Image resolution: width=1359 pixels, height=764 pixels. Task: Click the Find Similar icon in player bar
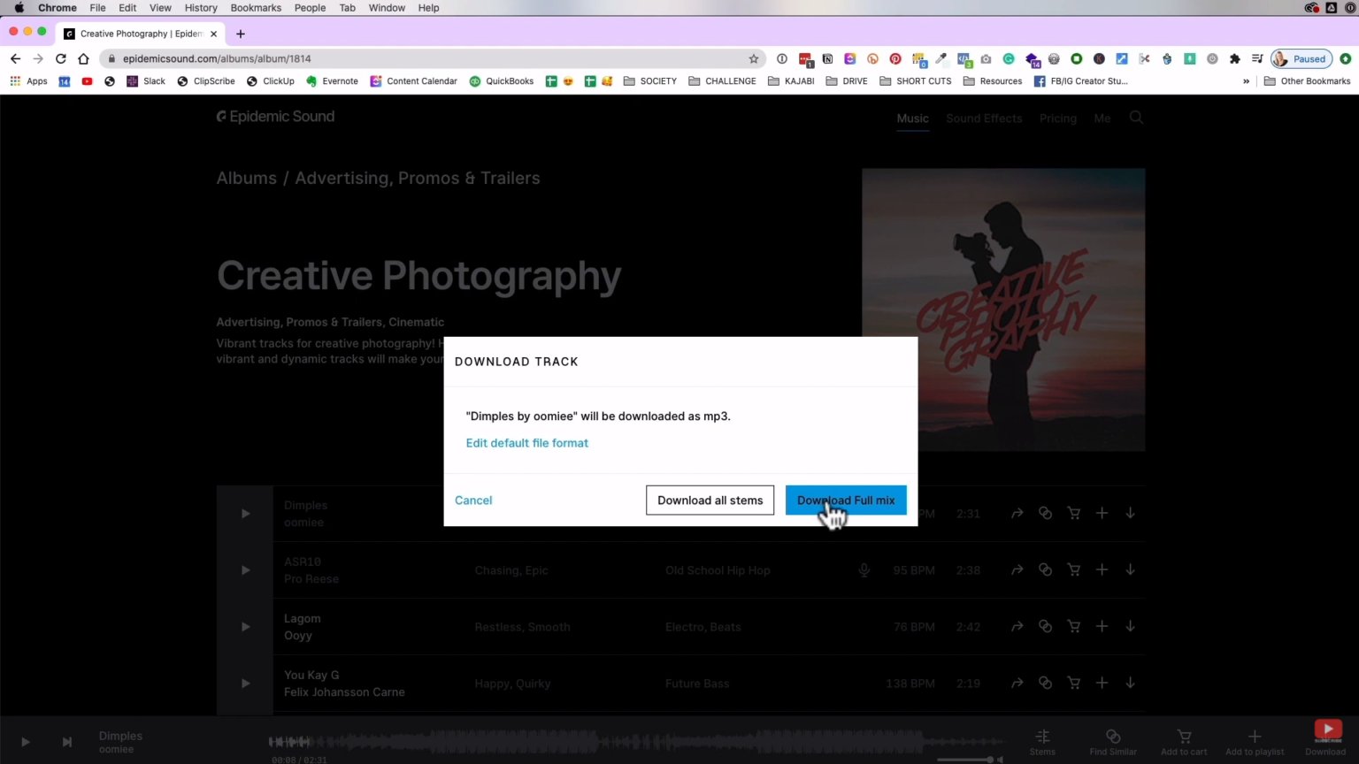point(1113,737)
